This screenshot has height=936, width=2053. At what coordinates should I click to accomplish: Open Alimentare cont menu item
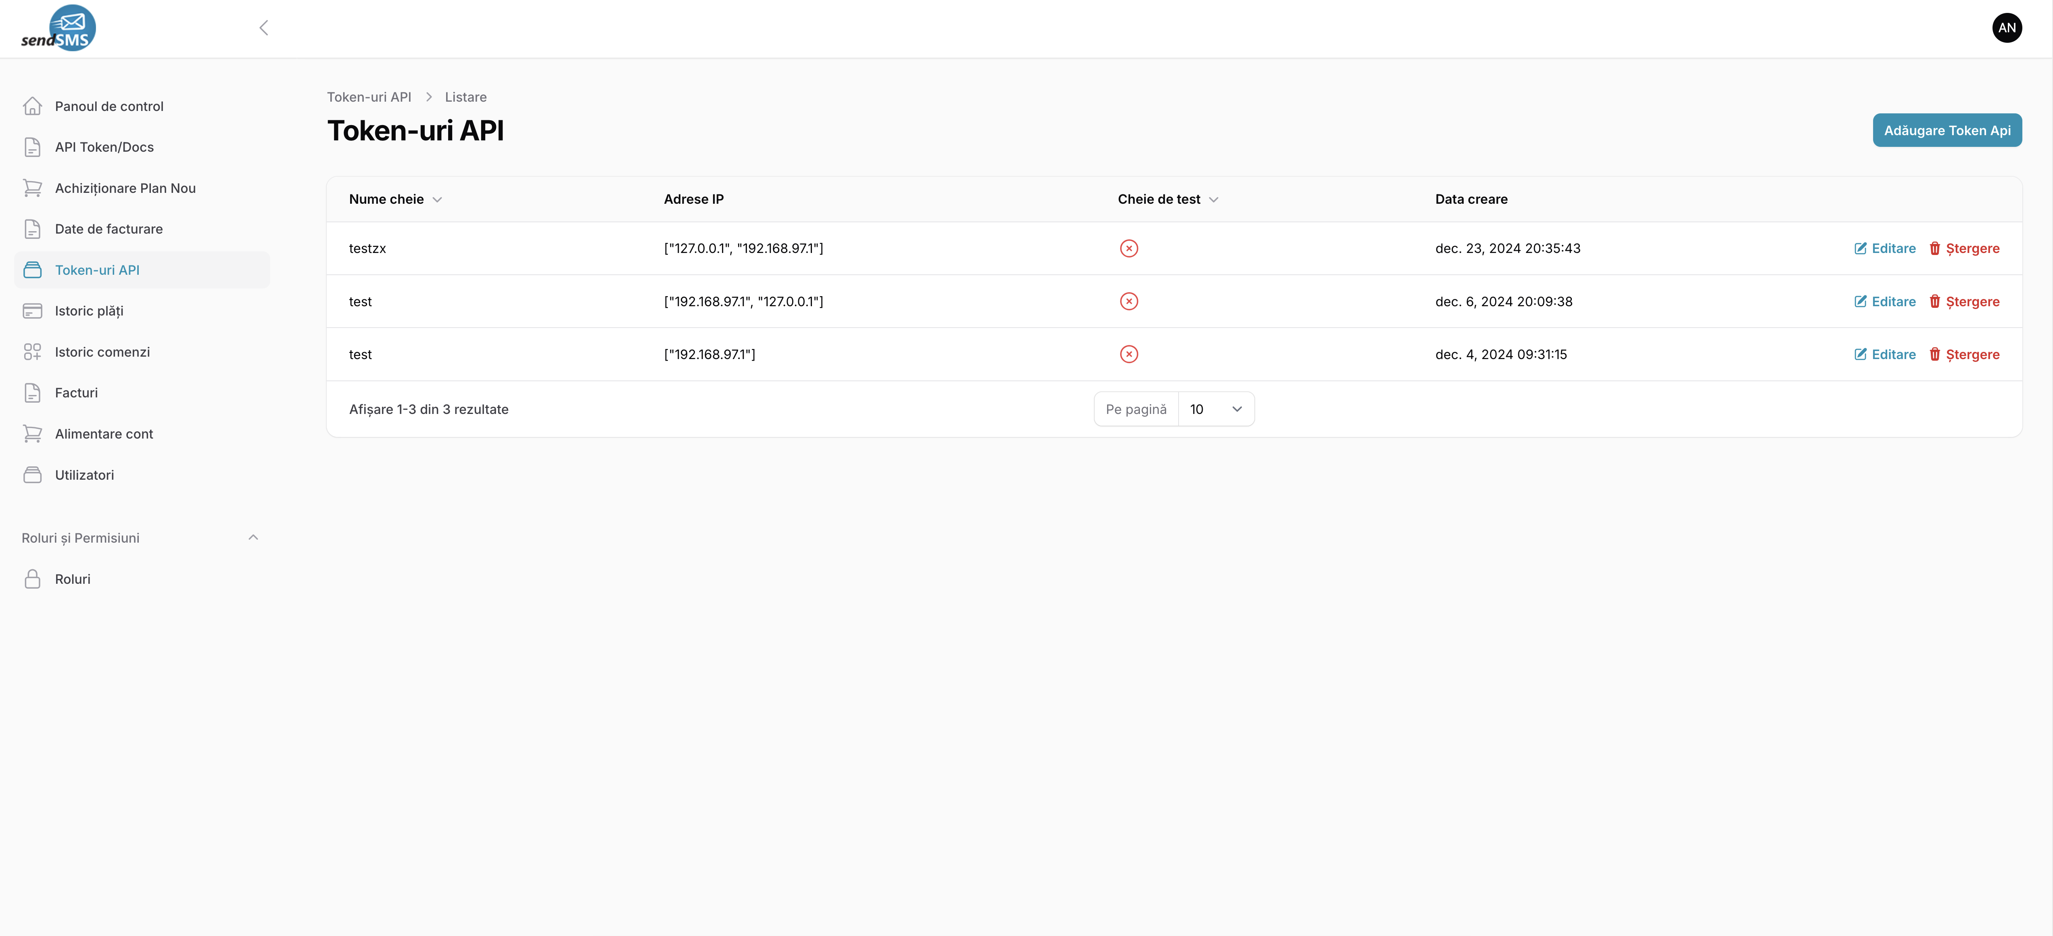[142, 434]
